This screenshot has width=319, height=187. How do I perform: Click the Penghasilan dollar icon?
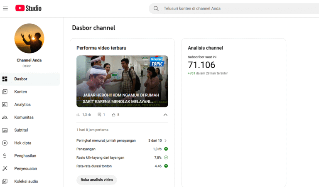5,156
